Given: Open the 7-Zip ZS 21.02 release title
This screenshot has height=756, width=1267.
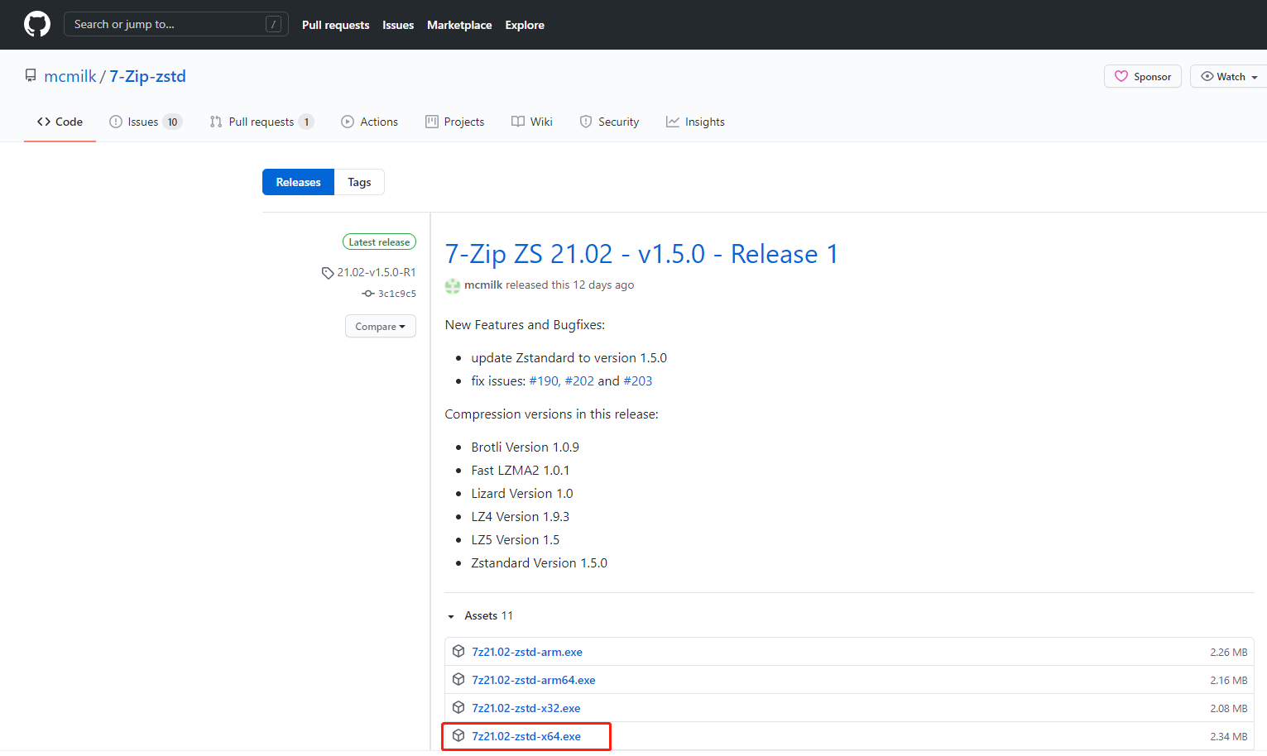Looking at the screenshot, I should tap(641, 254).
